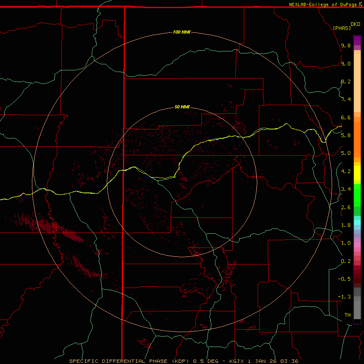
Task: Click the -1.3 colorbar value
Action: tap(344, 297)
